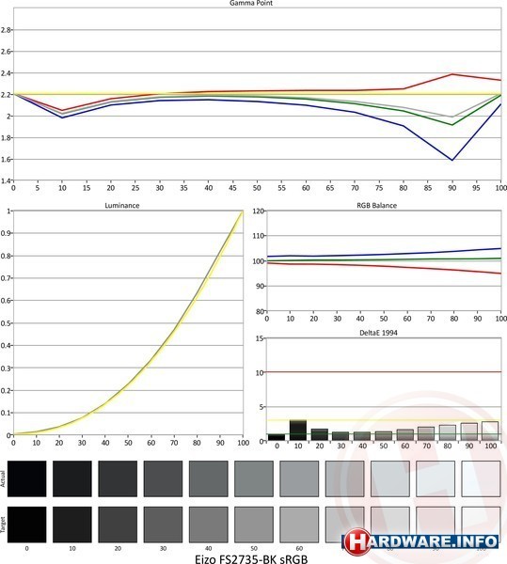507x564 pixels.
Task: Click the 120 tick on RGB Balance axis
Action: 259,211
